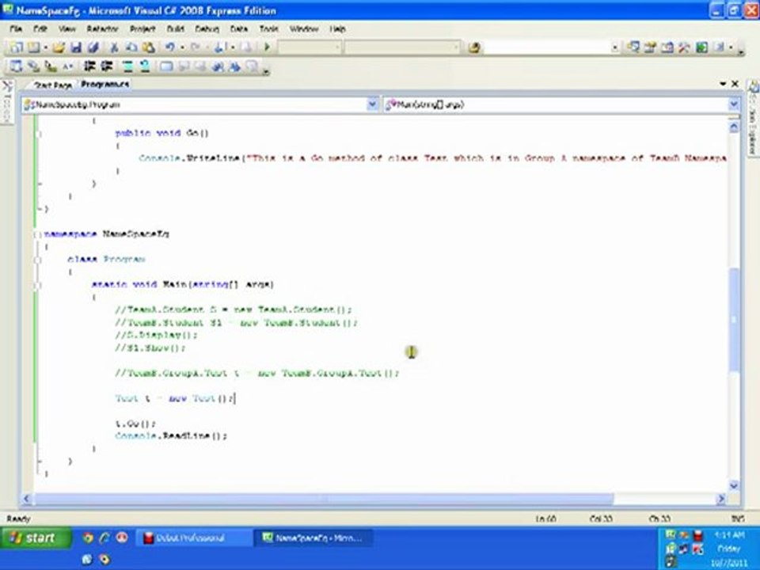Click the Display Parameter Info icon
Image resolution: width=760 pixels, height=570 pixels.
(33, 66)
